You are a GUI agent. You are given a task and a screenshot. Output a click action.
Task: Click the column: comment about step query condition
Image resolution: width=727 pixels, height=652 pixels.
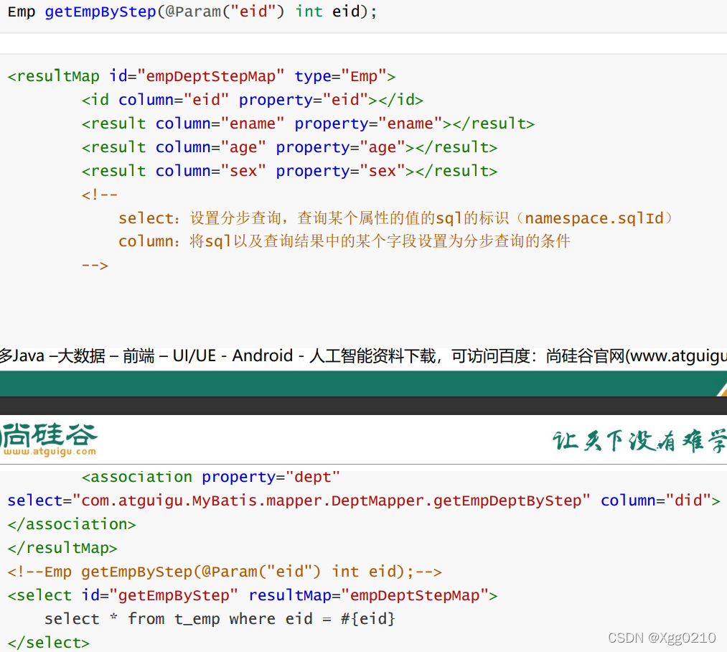click(344, 241)
